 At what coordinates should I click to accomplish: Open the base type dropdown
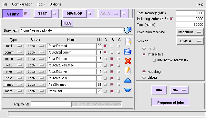tap(14, 78)
